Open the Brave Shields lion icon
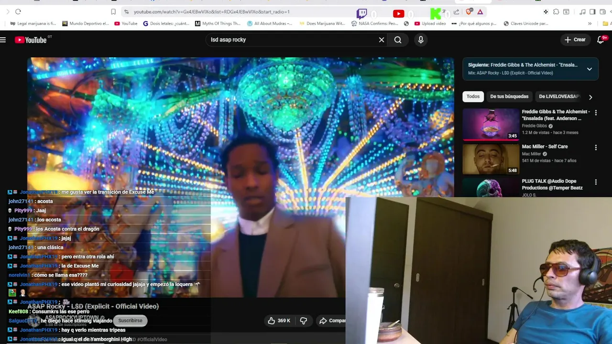 click(469, 11)
